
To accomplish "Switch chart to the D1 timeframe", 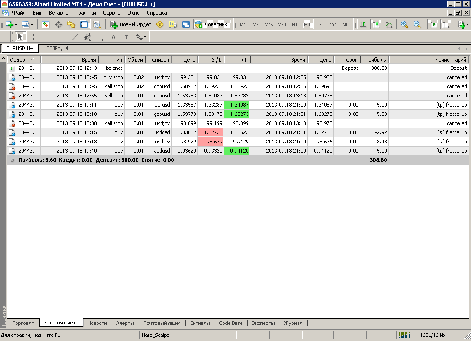I will coord(320,24).
